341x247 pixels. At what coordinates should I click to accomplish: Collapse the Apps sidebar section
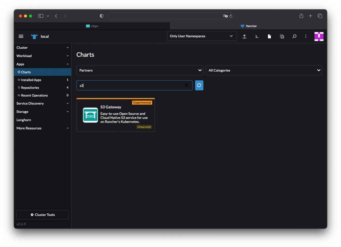(x=43, y=64)
